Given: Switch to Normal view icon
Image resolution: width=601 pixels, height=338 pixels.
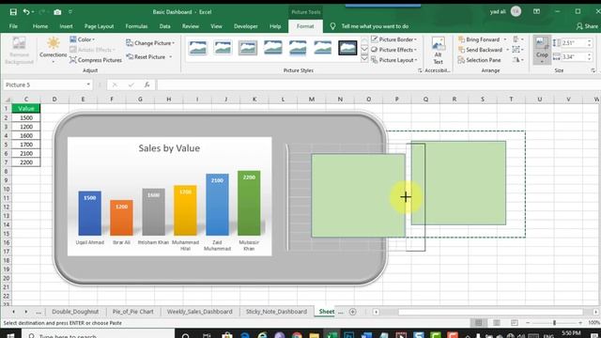Looking at the screenshot, I should [x=479, y=323].
